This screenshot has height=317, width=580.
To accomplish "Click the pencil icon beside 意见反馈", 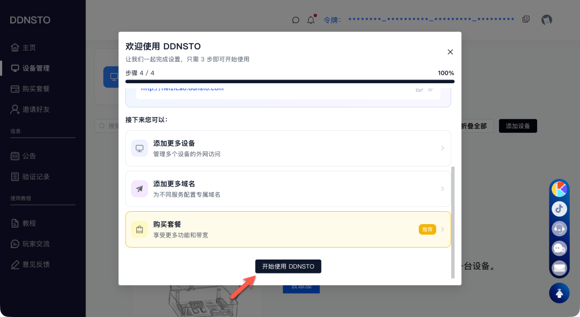I will [15, 264].
